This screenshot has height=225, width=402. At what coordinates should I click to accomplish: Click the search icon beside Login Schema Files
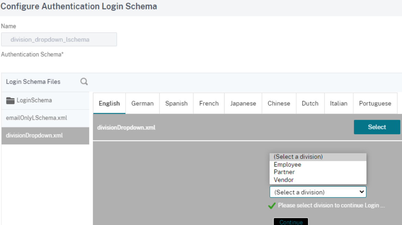84,82
